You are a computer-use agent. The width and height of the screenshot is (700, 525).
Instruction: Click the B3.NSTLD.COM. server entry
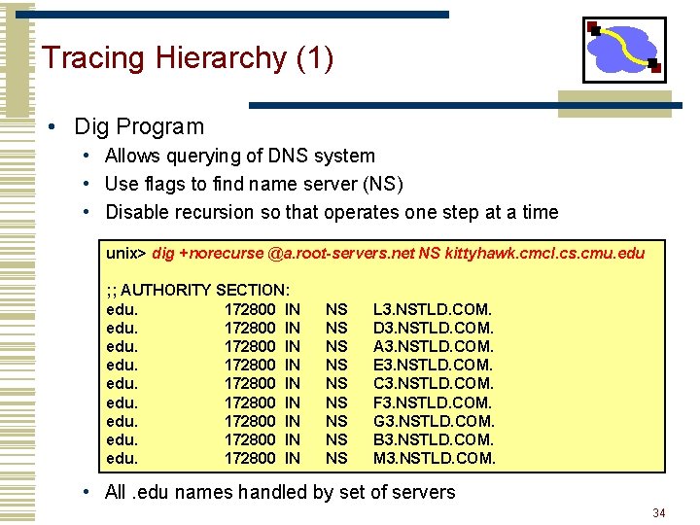click(433, 439)
